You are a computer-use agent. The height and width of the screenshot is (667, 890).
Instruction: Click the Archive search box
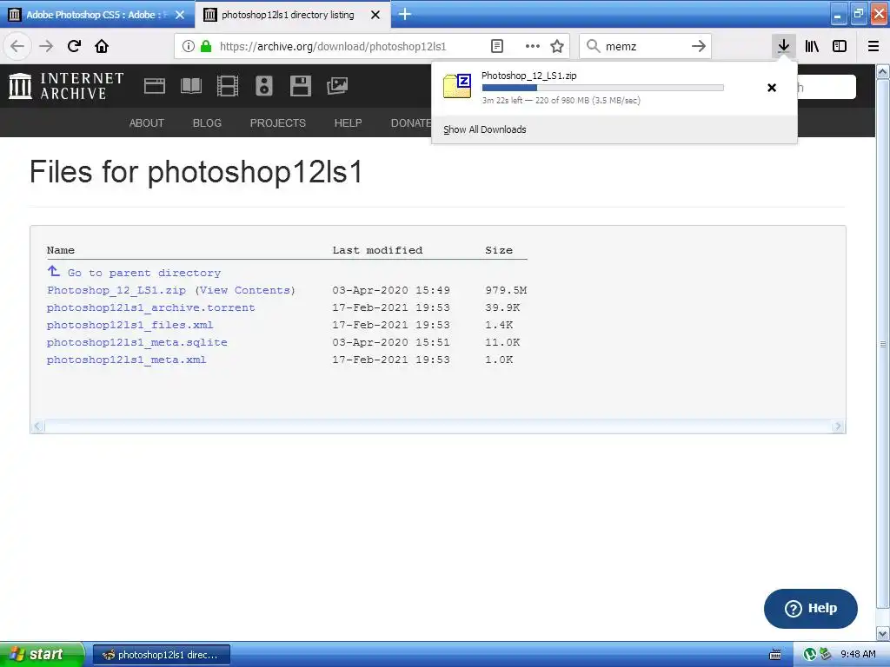click(827, 87)
